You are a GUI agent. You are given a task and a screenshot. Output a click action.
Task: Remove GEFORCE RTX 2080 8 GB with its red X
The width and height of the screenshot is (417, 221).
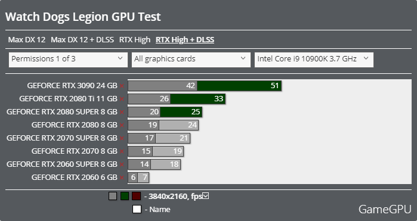(122, 125)
